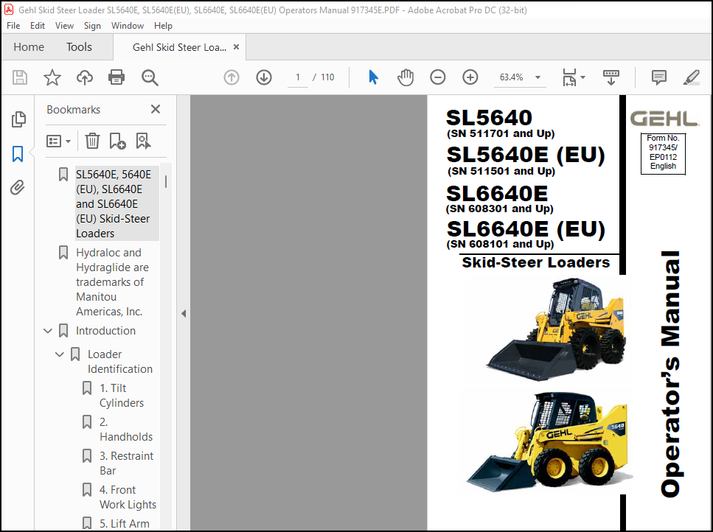
Task: Activate the Hand pan tool
Action: pyautogui.click(x=405, y=77)
